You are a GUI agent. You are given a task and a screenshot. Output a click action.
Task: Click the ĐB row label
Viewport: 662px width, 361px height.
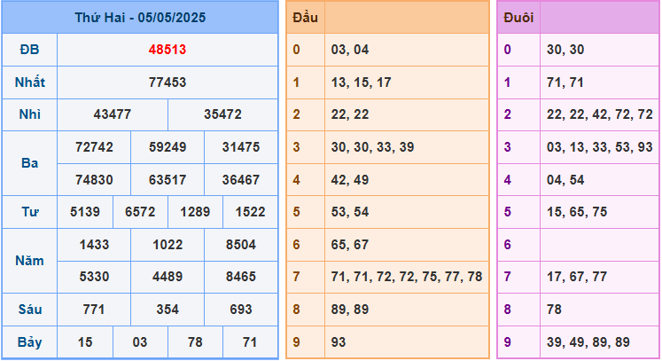29,50
